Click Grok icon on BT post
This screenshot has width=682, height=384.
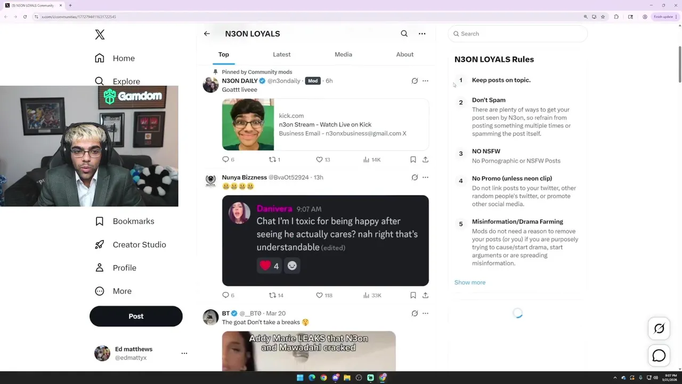coord(415,314)
